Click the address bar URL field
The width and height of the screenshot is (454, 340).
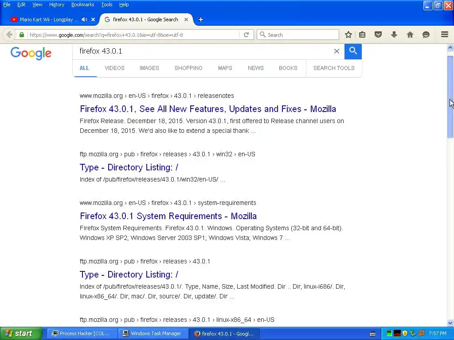(133, 35)
